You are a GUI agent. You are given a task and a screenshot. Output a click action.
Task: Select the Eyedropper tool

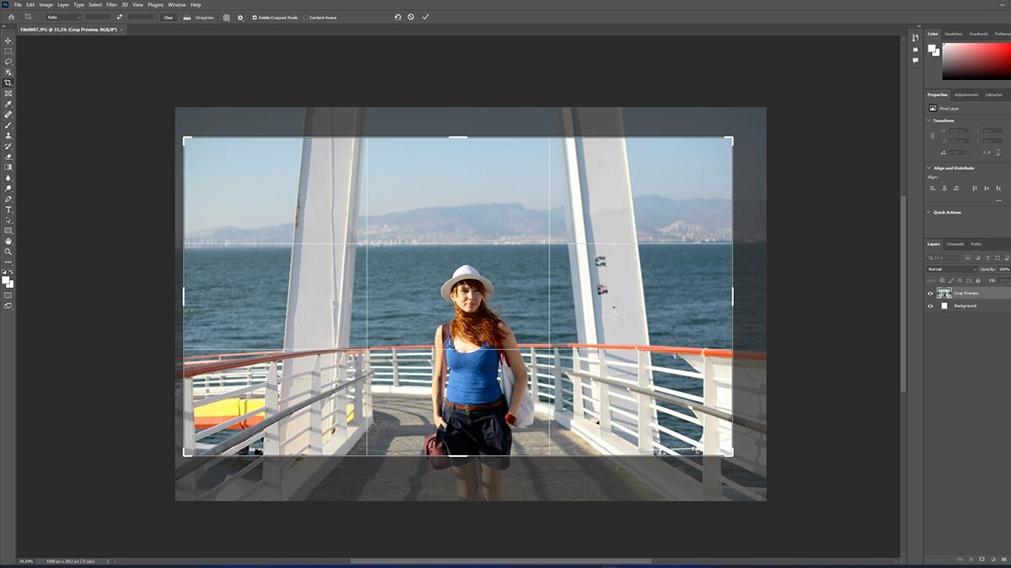(8, 104)
